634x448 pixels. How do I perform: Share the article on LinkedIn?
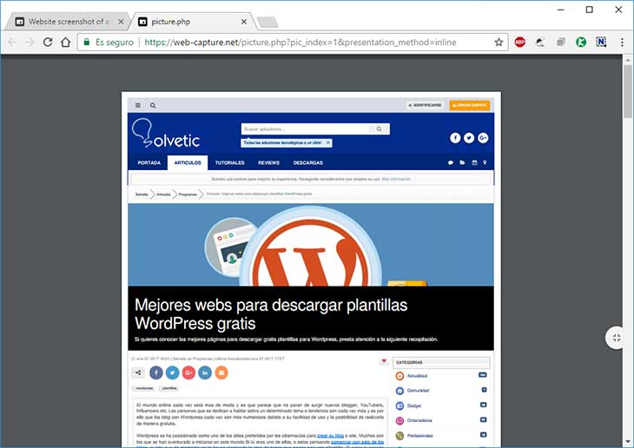pyautogui.click(x=205, y=372)
